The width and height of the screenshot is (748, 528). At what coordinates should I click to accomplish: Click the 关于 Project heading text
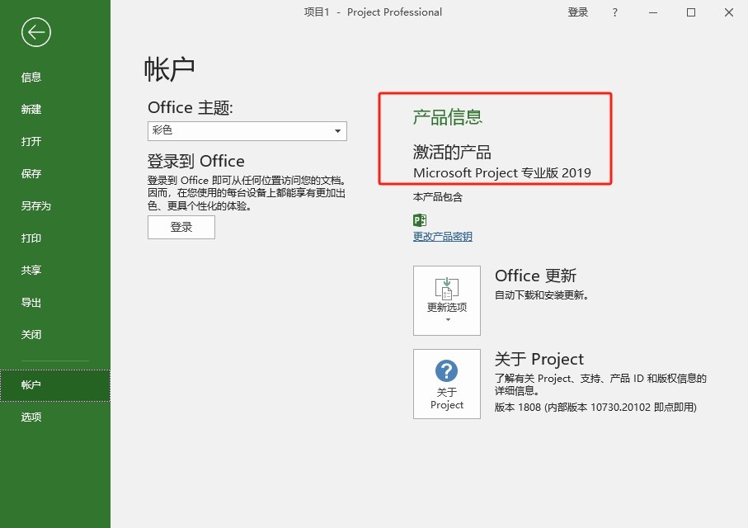tap(539, 359)
